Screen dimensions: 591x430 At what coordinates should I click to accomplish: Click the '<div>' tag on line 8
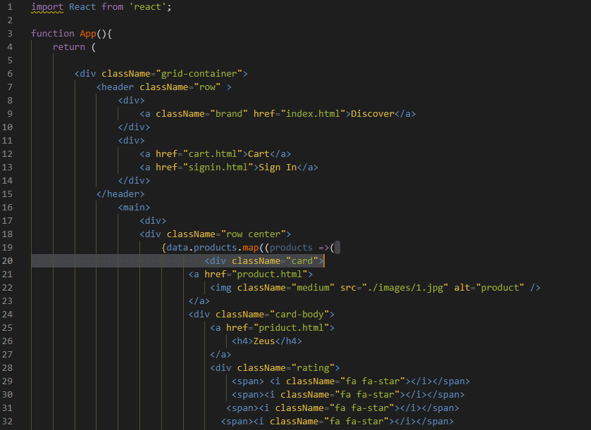(x=131, y=101)
